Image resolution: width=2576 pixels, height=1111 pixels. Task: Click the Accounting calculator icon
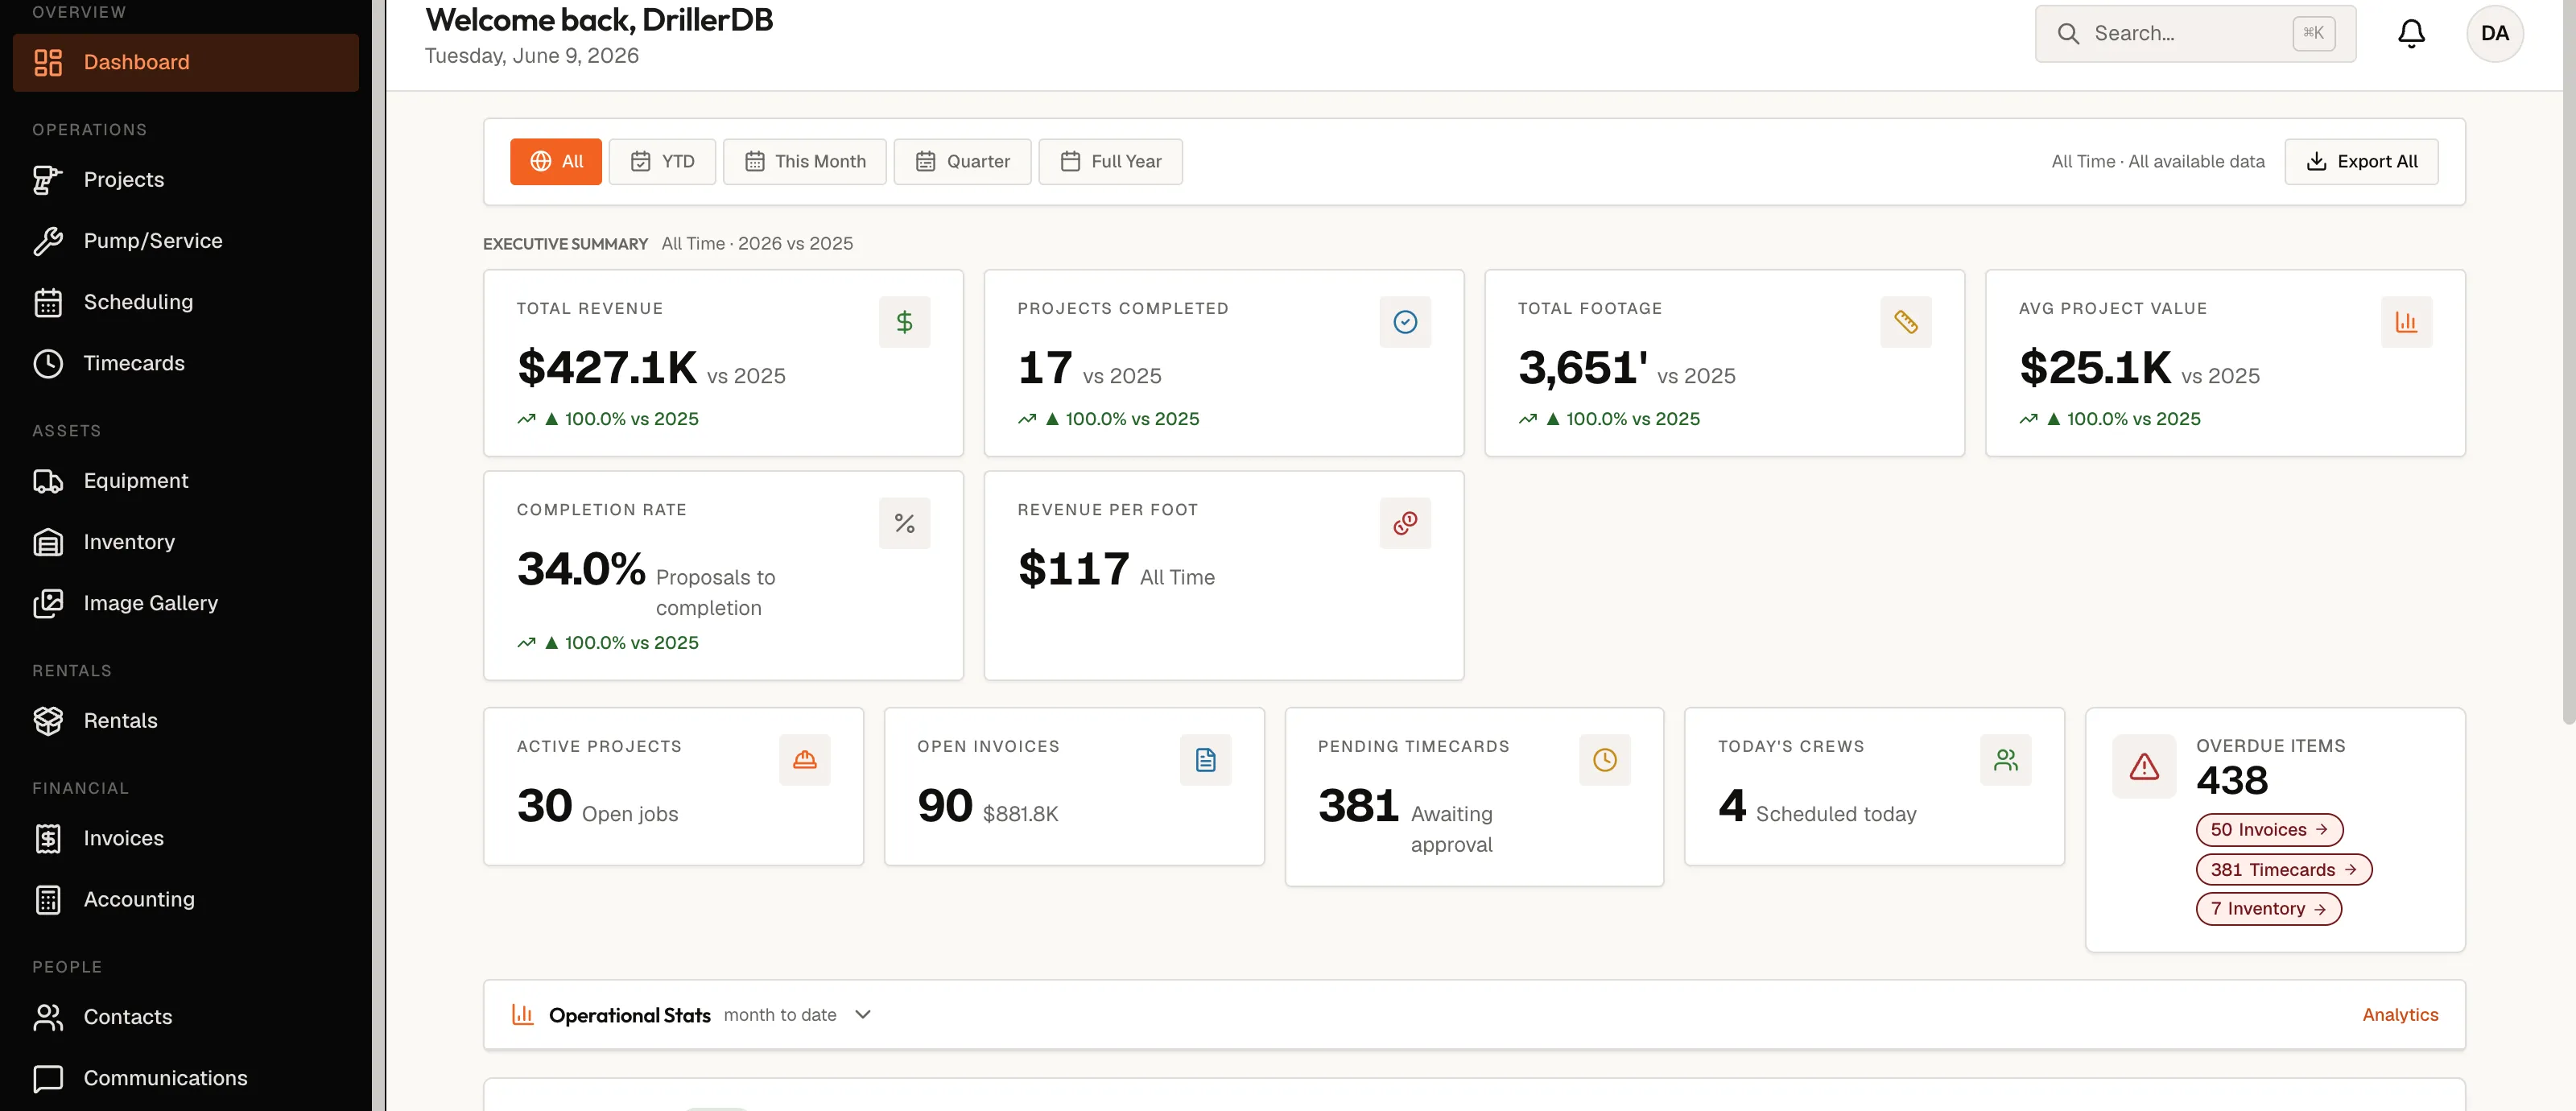tap(48, 900)
